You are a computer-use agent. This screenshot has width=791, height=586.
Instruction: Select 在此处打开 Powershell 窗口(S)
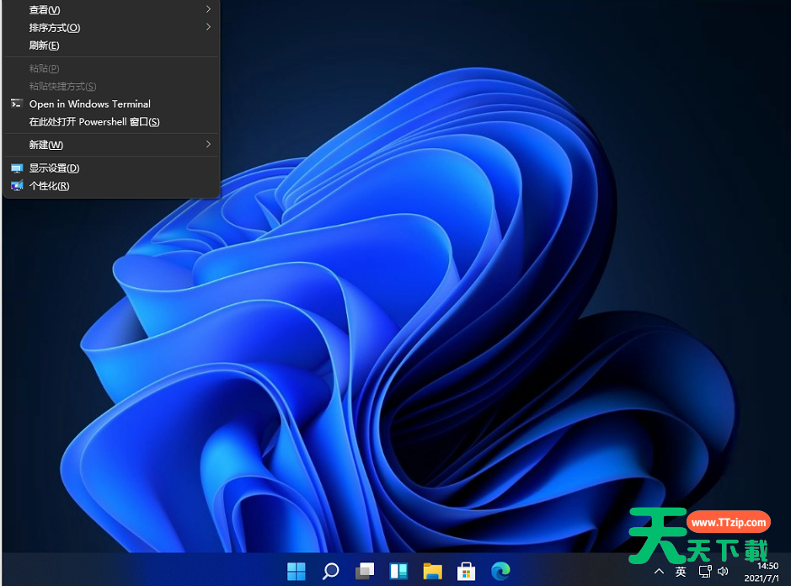pyautogui.click(x=94, y=122)
